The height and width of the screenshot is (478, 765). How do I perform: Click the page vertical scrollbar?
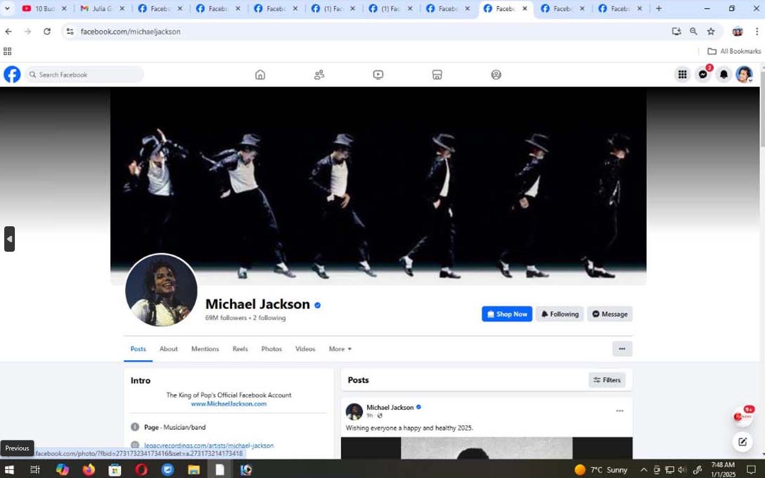click(x=762, y=109)
